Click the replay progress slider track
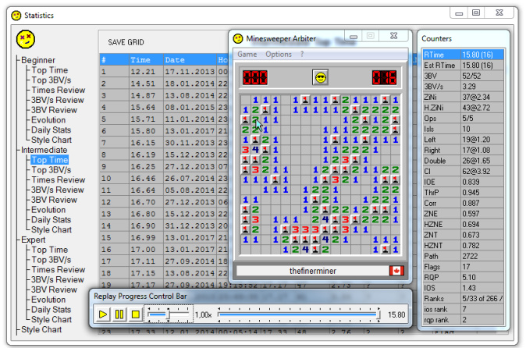 pos(299,314)
